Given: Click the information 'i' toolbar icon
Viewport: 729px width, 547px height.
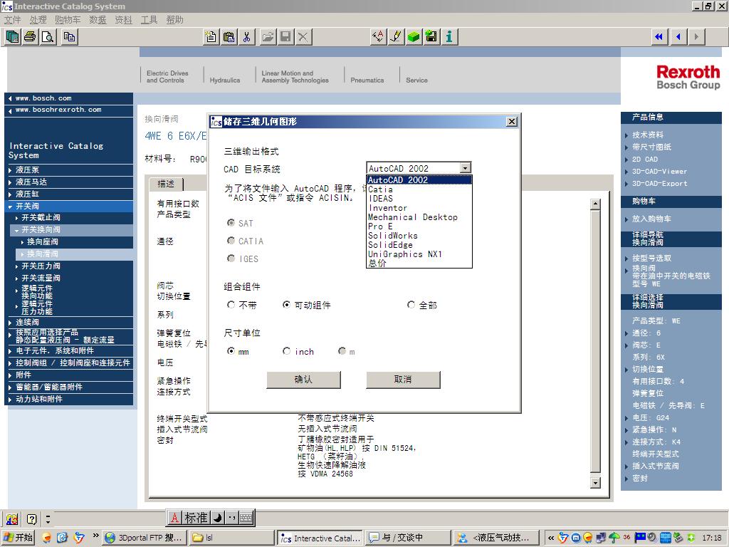Looking at the screenshot, I should [x=449, y=37].
